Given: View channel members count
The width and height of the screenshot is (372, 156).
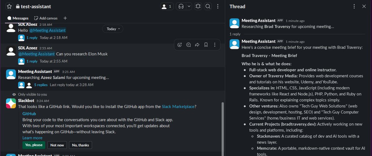Looking at the screenshot, I should [167, 6].
